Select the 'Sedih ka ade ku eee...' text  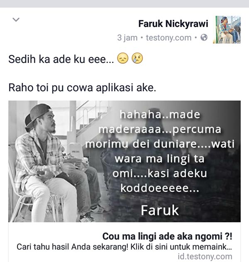61,59
